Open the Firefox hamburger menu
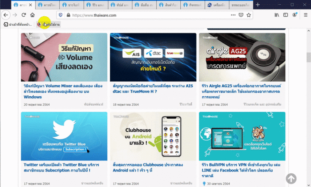Viewport: 311px width, 187px height. click(305, 15)
